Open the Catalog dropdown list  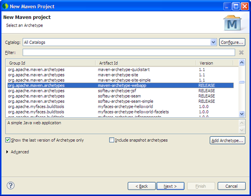[x=213, y=42]
